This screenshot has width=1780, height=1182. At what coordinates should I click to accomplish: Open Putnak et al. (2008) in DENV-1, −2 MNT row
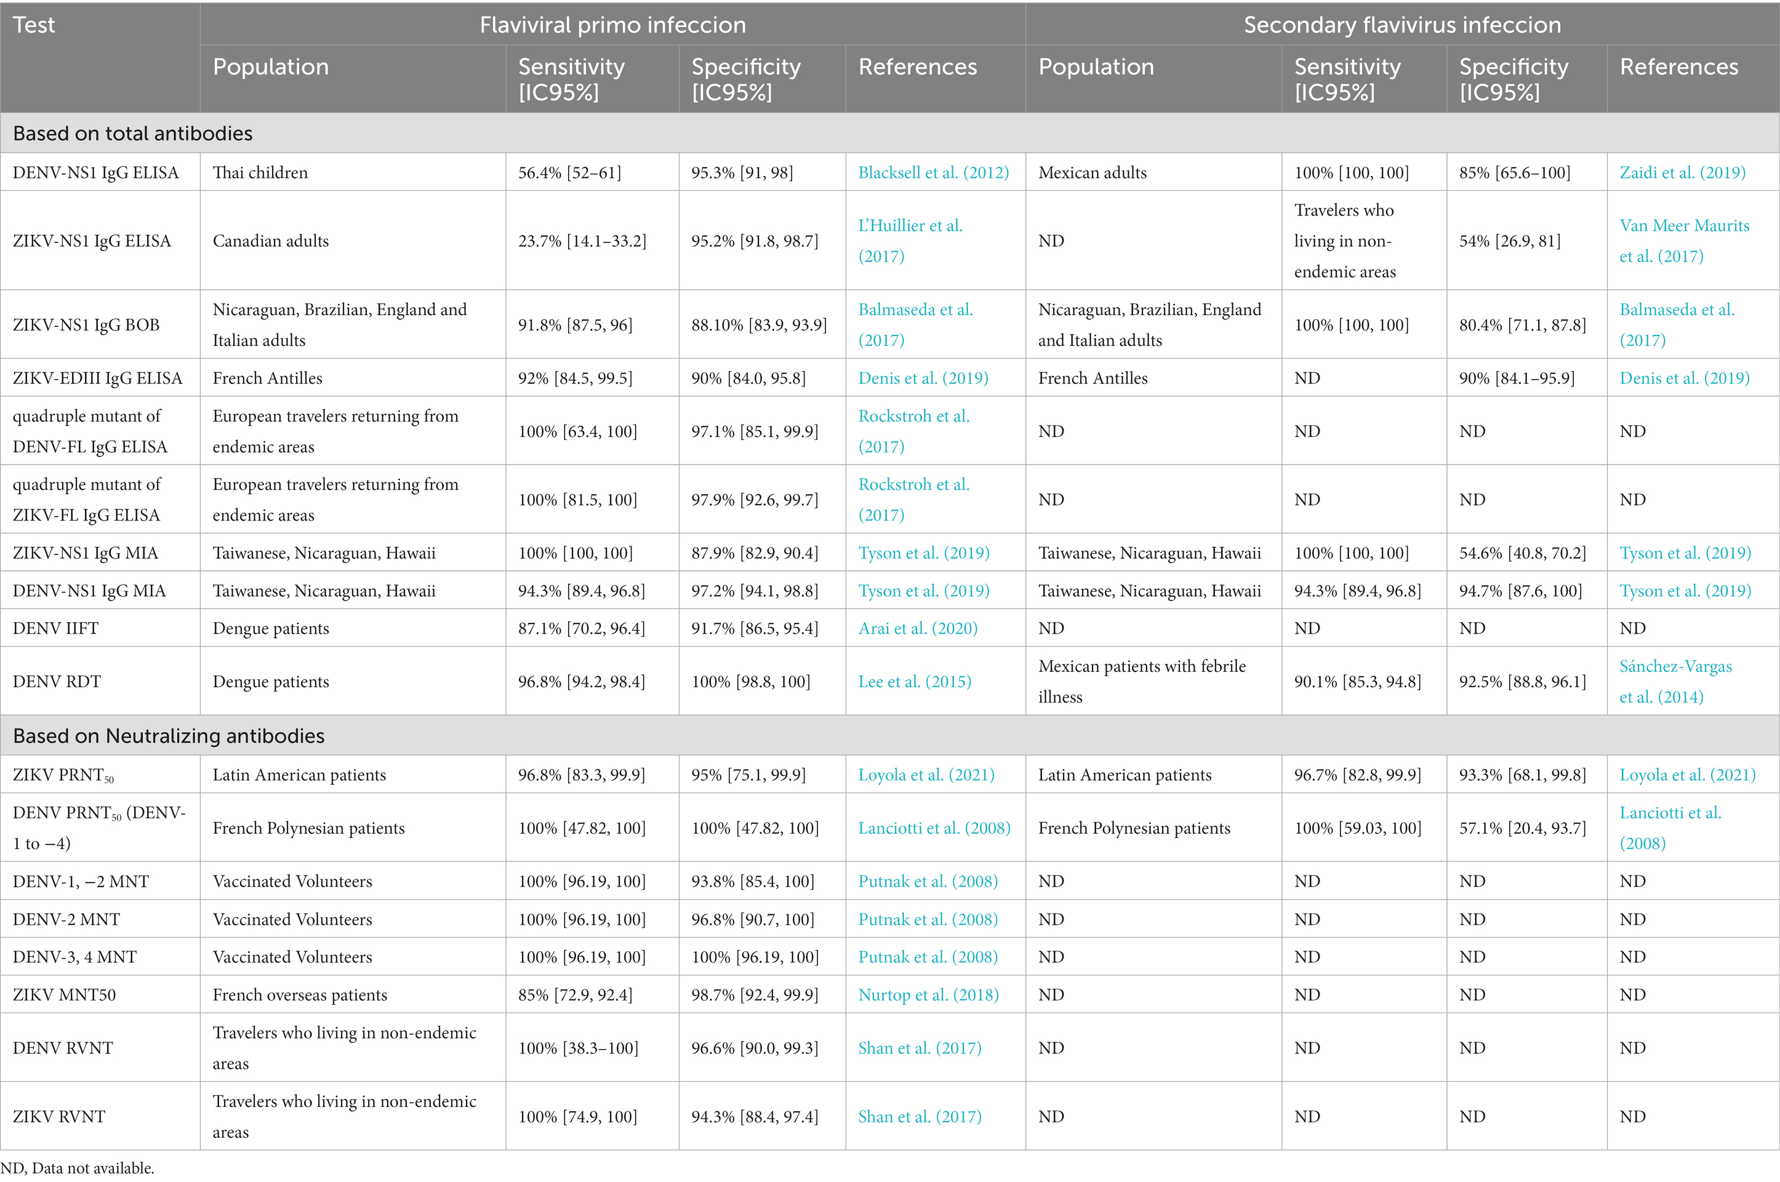point(928,881)
